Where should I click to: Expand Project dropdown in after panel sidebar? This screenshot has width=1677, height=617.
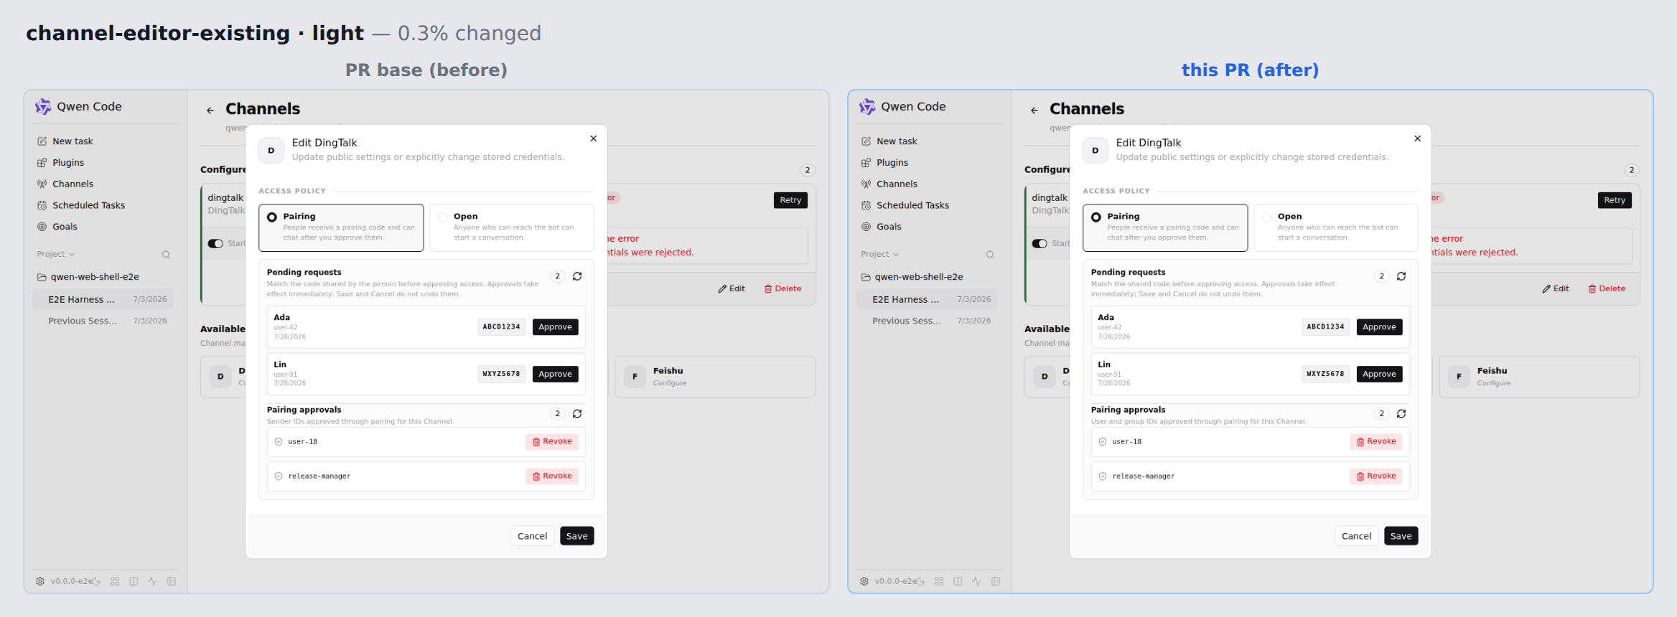click(880, 254)
